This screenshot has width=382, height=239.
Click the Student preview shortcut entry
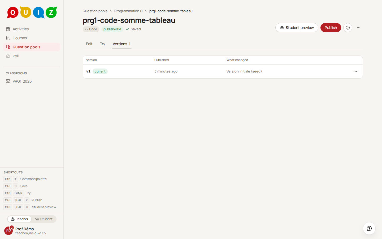(30, 207)
